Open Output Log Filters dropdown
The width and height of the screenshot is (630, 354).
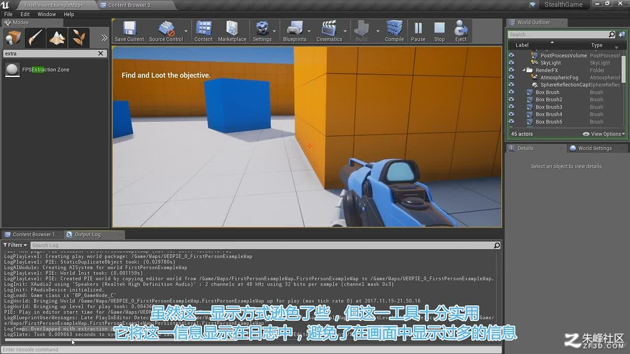pos(15,245)
